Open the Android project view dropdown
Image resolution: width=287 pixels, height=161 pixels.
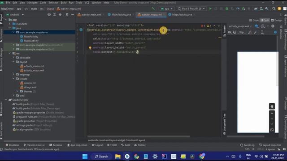pyautogui.click(x=15, y=15)
